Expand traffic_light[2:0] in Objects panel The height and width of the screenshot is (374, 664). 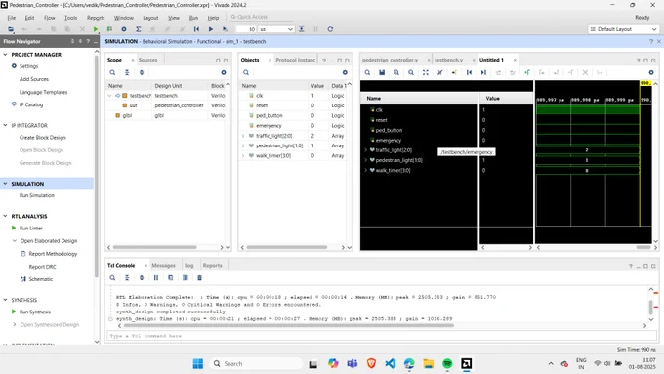(x=243, y=136)
